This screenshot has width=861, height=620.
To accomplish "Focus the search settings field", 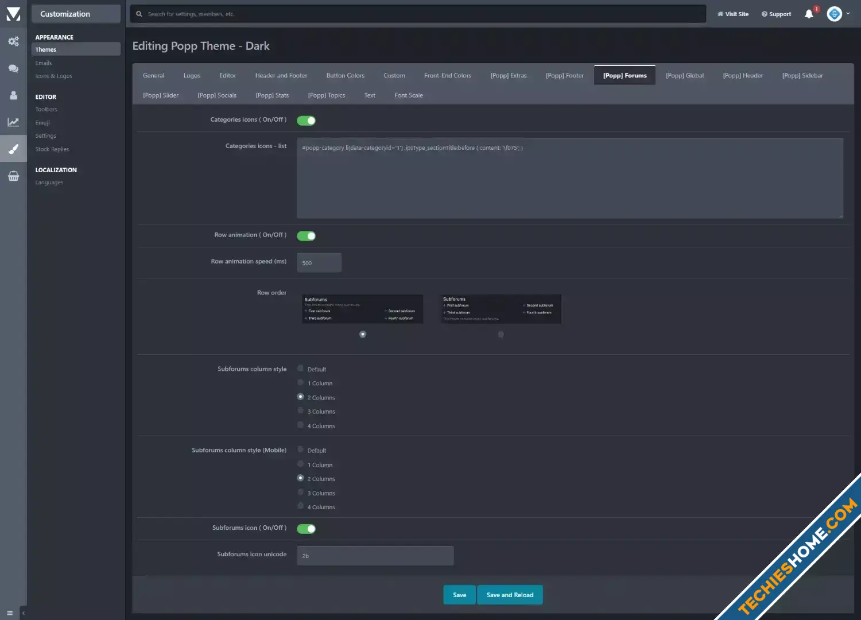I will coord(418,14).
